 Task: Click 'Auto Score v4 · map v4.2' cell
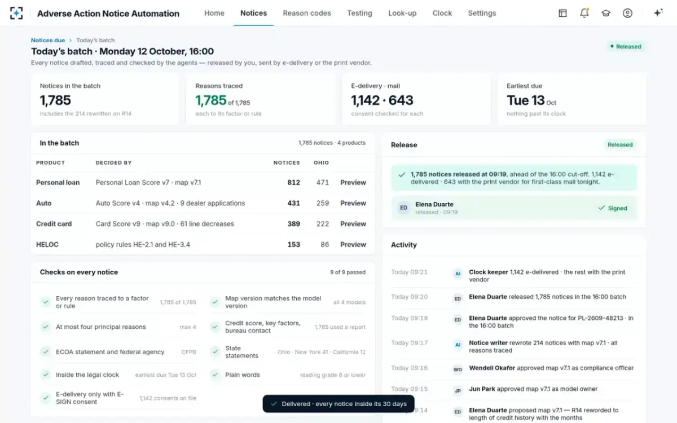click(x=170, y=203)
